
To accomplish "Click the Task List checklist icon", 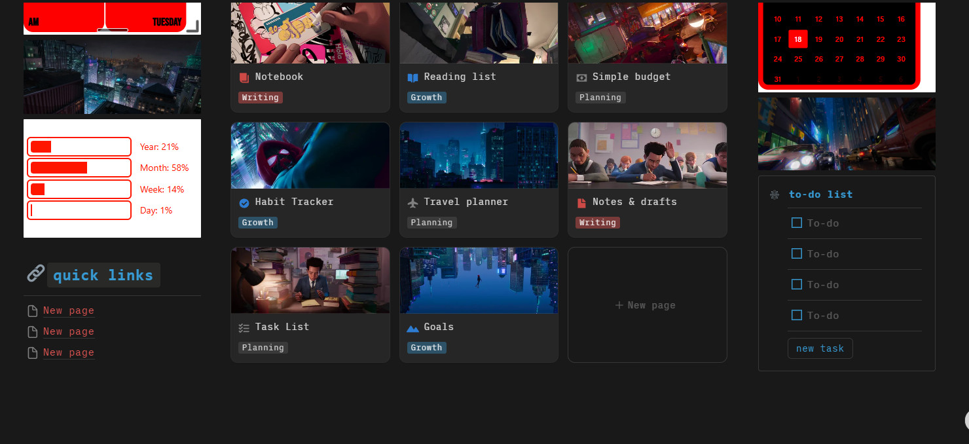I will pos(244,327).
